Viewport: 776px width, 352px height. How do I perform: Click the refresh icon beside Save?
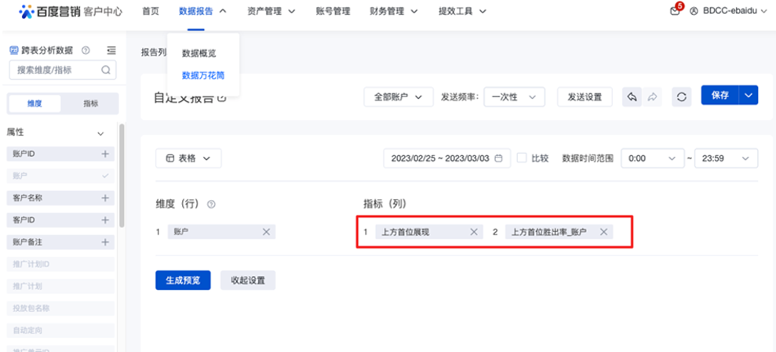[681, 96]
